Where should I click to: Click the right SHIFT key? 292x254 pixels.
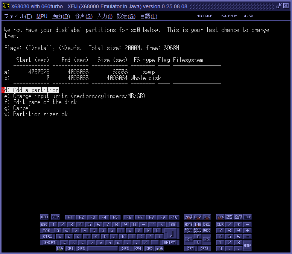click(169, 242)
